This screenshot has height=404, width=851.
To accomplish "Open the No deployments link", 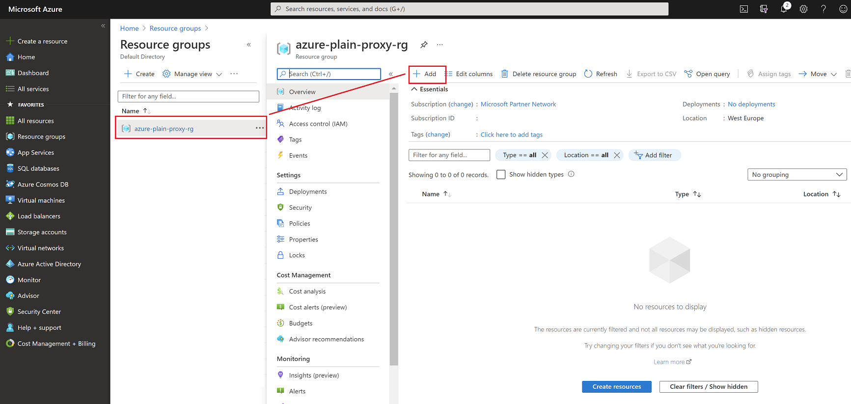I will [751, 104].
